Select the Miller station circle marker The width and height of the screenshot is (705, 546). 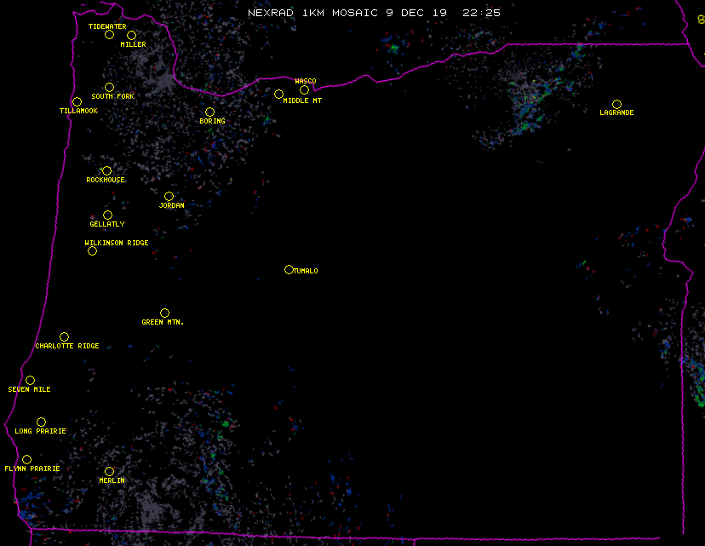(131, 35)
